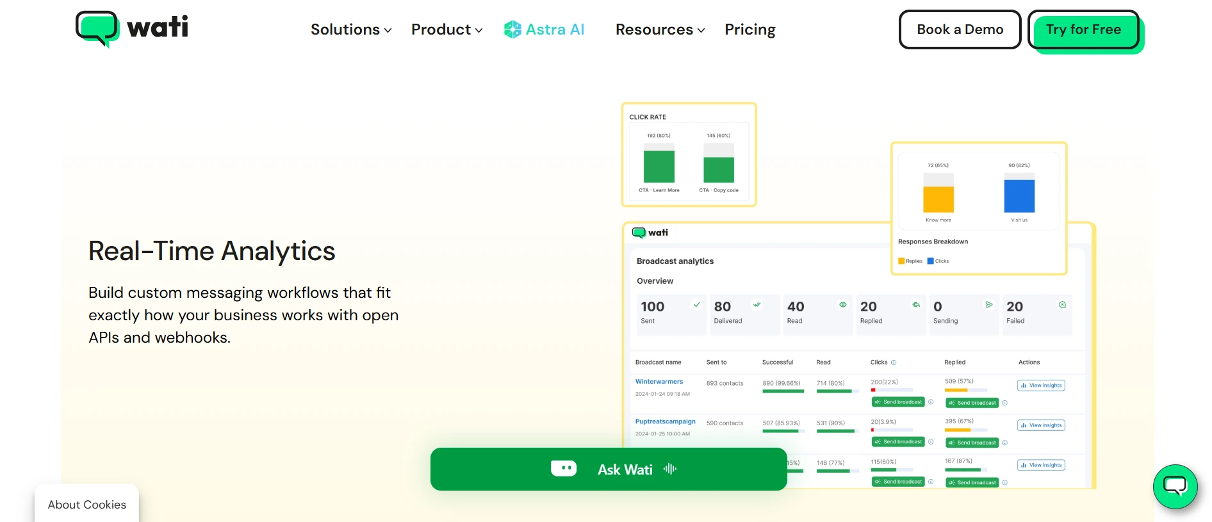1212x522 pixels.
Task: Expand the Resources dropdown menu
Action: (660, 29)
